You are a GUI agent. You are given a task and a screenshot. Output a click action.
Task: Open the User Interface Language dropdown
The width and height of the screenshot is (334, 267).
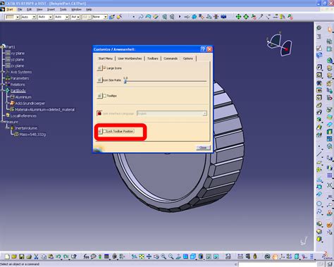click(172, 113)
